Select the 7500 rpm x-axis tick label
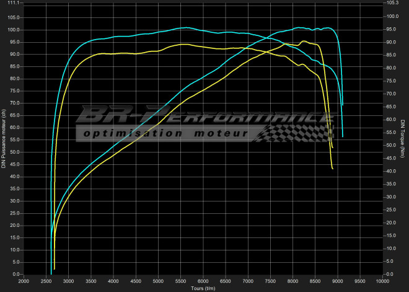Viewport: 409px width, 292px height. click(271, 281)
